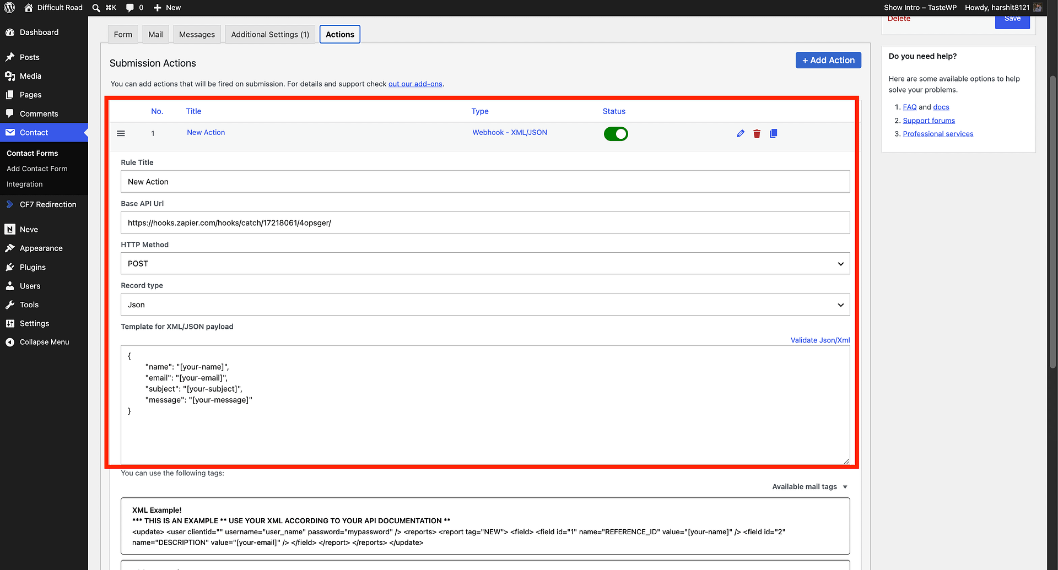Toggle the New Action status switch
This screenshot has height=570, width=1058.
click(x=616, y=134)
